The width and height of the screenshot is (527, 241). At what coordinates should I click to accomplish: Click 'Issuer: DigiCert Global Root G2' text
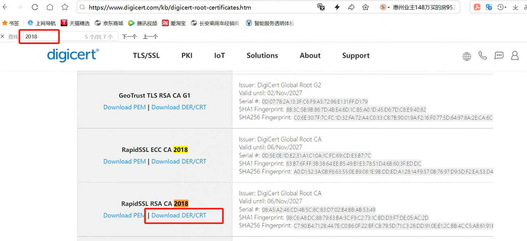pos(280,85)
